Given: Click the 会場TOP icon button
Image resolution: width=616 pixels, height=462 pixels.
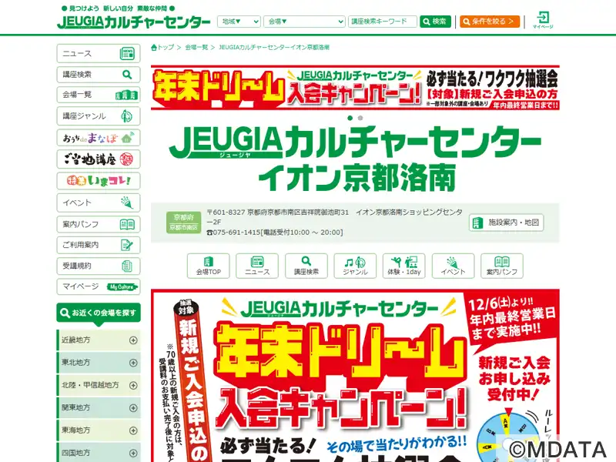Looking at the screenshot, I should tap(208, 266).
